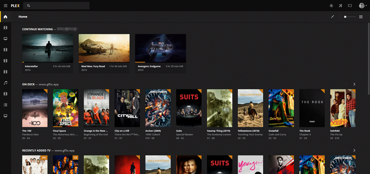Expand the On Deck row with its right chevron

pyautogui.click(x=354, y=84)
